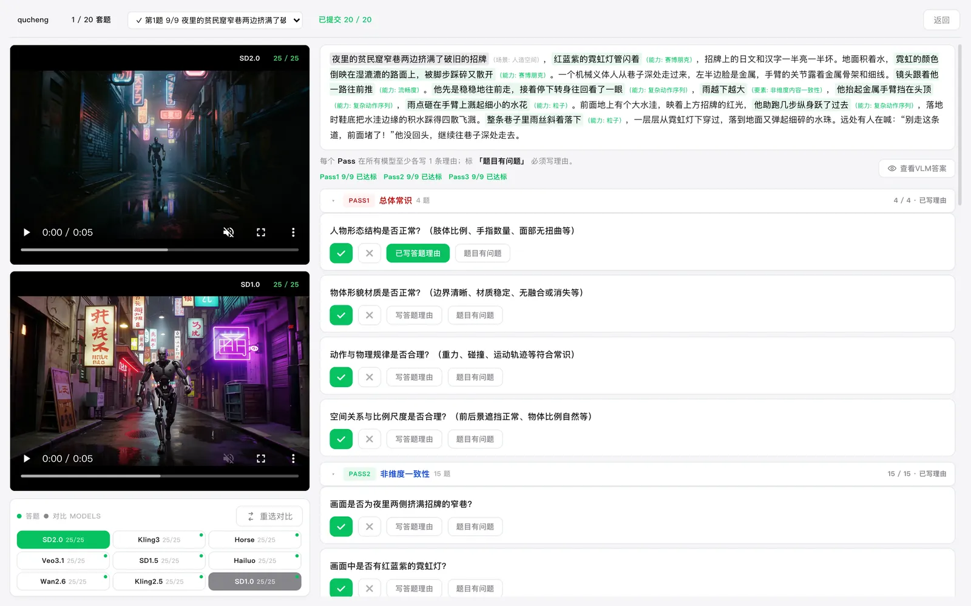Select the SD1.0 model chip

(x=255, y=581)
